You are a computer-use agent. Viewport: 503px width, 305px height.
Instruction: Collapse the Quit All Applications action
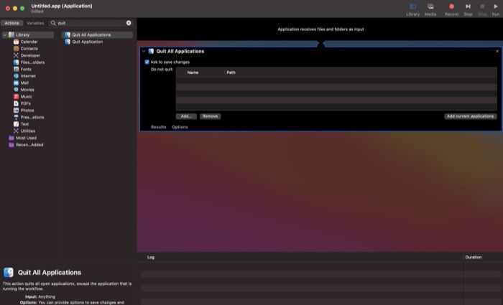[x=144, y=51]
